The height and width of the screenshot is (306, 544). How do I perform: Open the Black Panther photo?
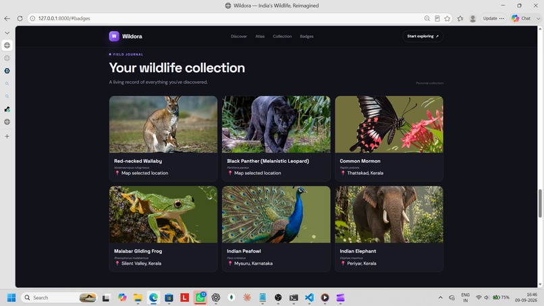pyautogui.click(x=276, y=124)
